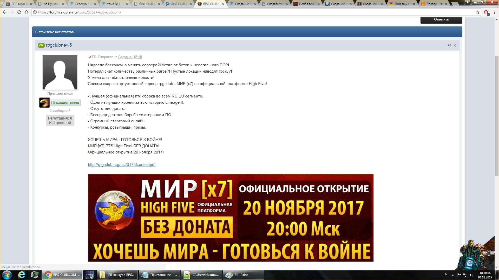
Task: Click the browser back arrow
Action: click(x=5, y=12)
